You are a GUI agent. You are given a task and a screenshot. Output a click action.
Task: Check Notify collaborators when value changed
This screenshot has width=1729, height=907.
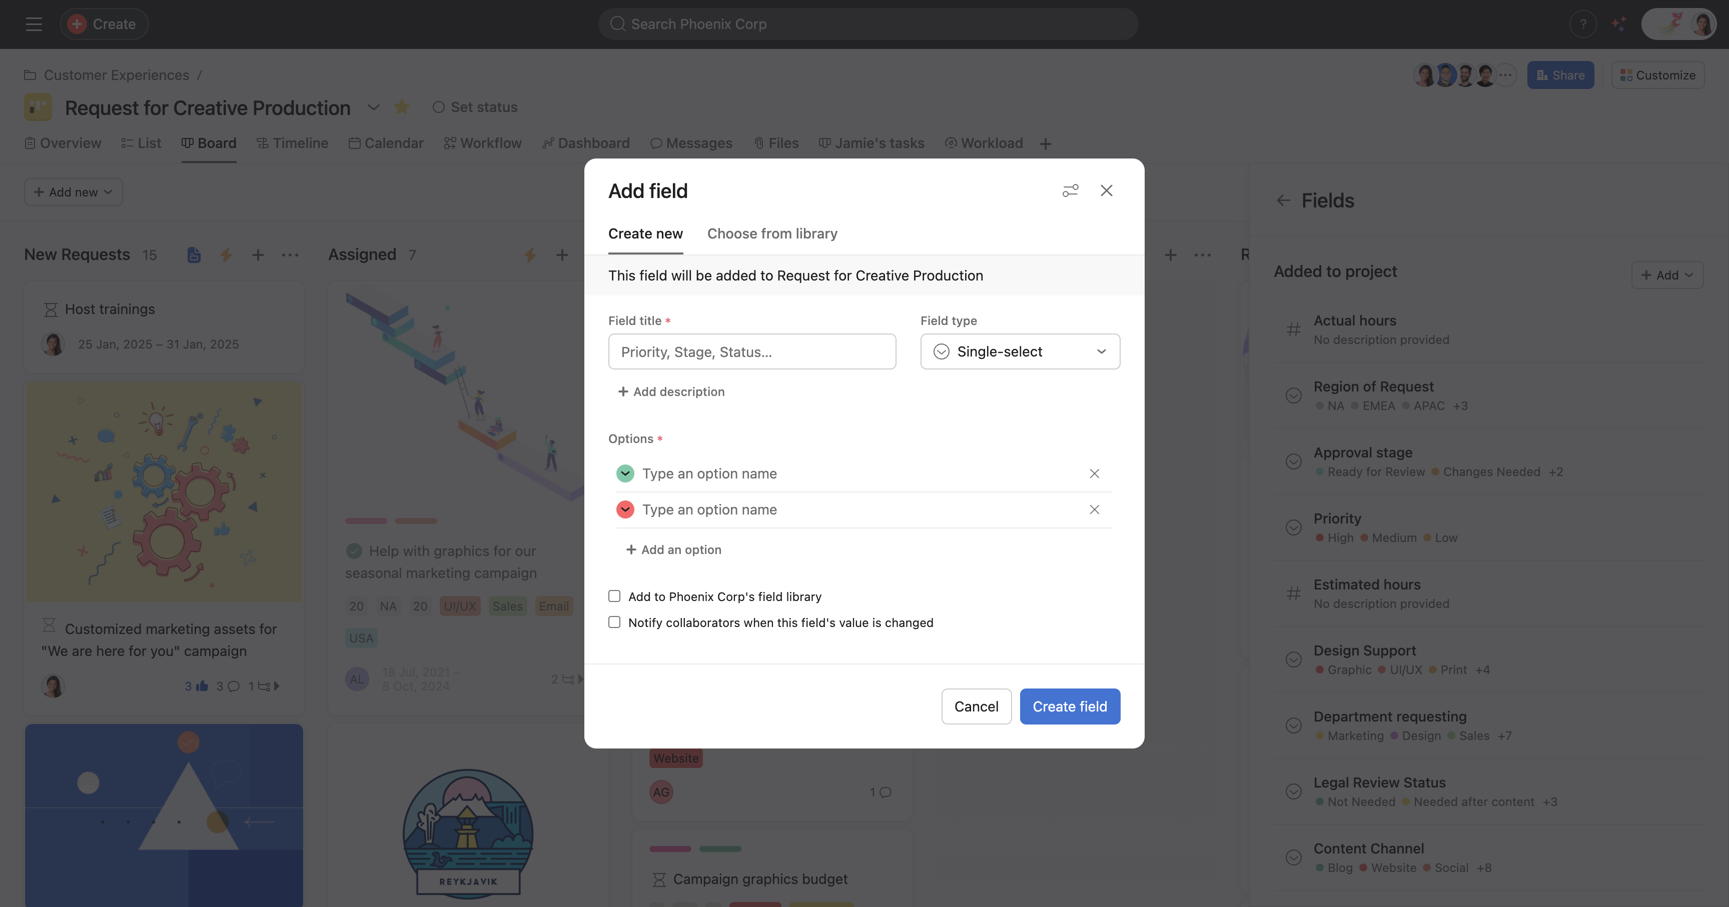pos(614,622)
